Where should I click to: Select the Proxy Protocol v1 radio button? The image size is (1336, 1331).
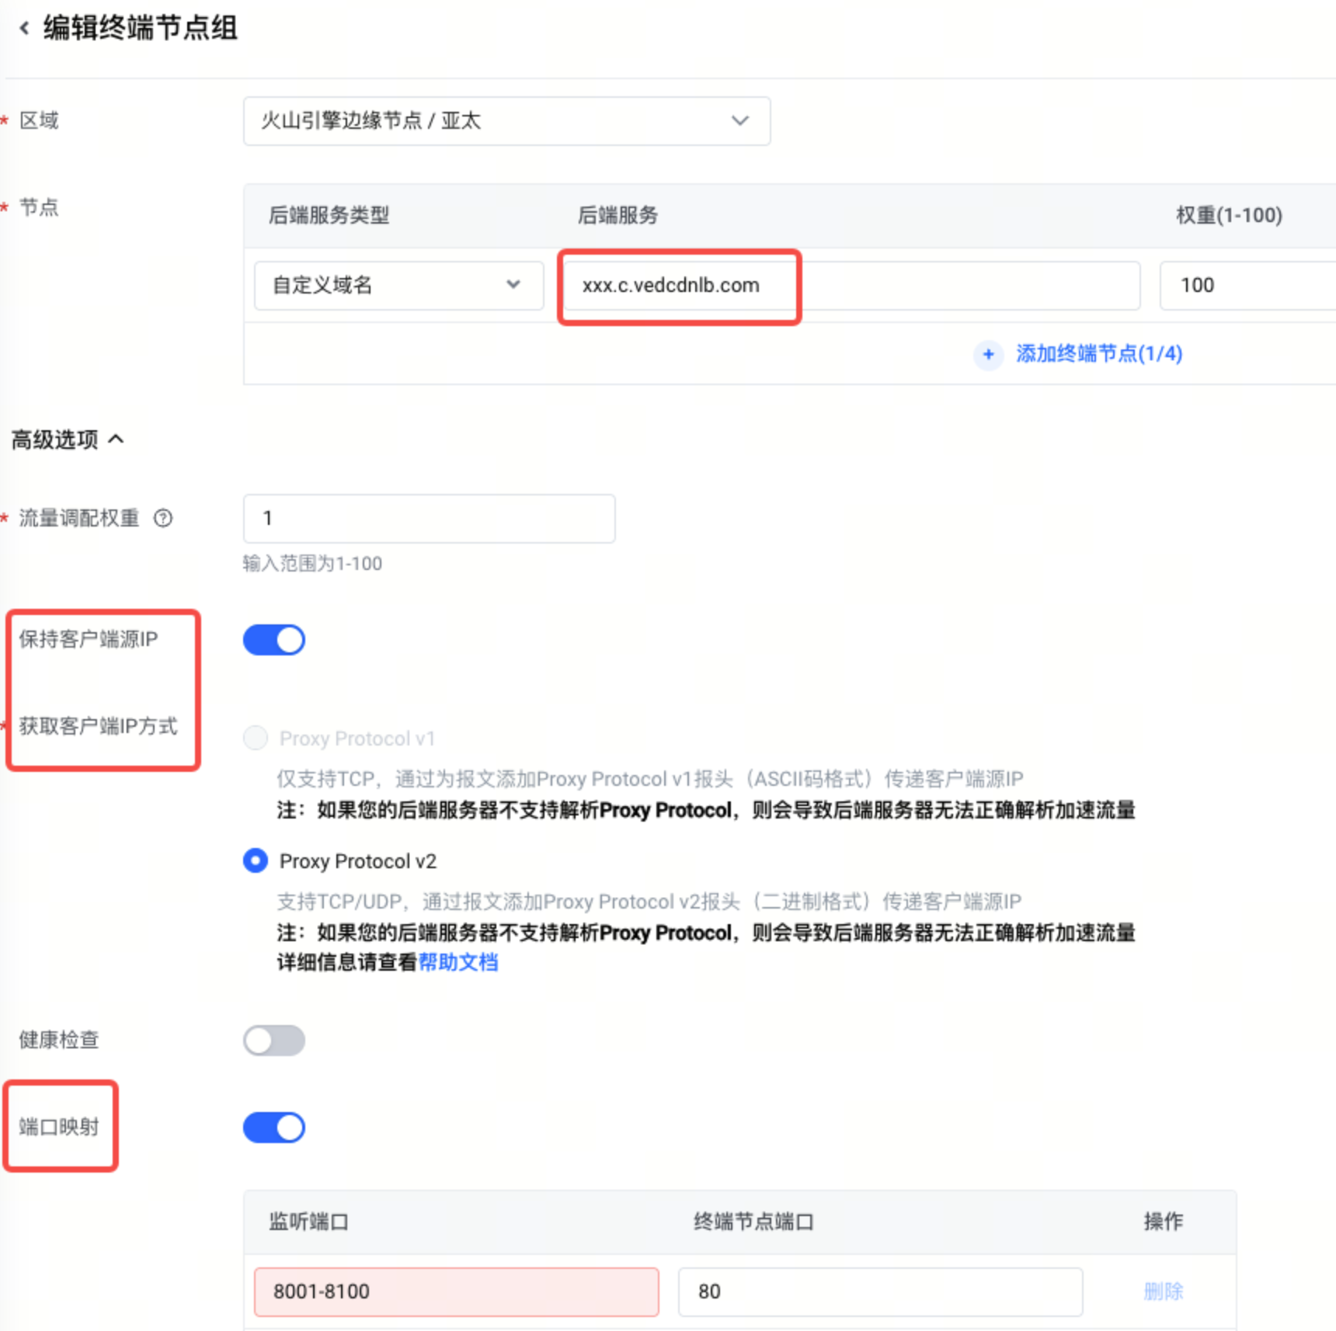pyautogui.click(x=256, y=738)
